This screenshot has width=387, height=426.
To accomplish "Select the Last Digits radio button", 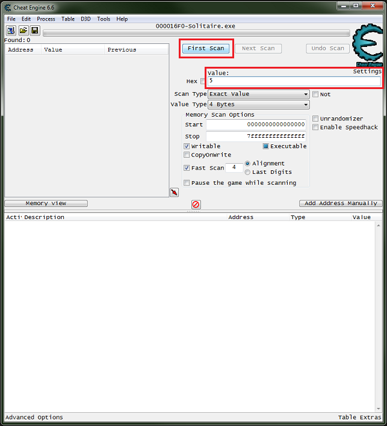I will pos(247,172).
